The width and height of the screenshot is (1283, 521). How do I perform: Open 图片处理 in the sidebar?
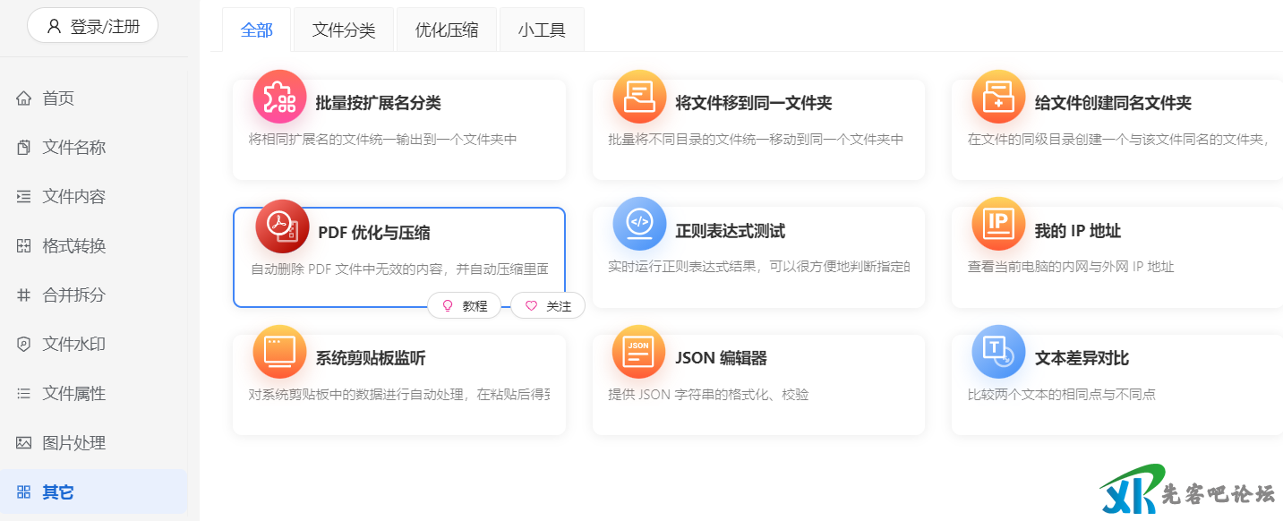pos(73,443)
